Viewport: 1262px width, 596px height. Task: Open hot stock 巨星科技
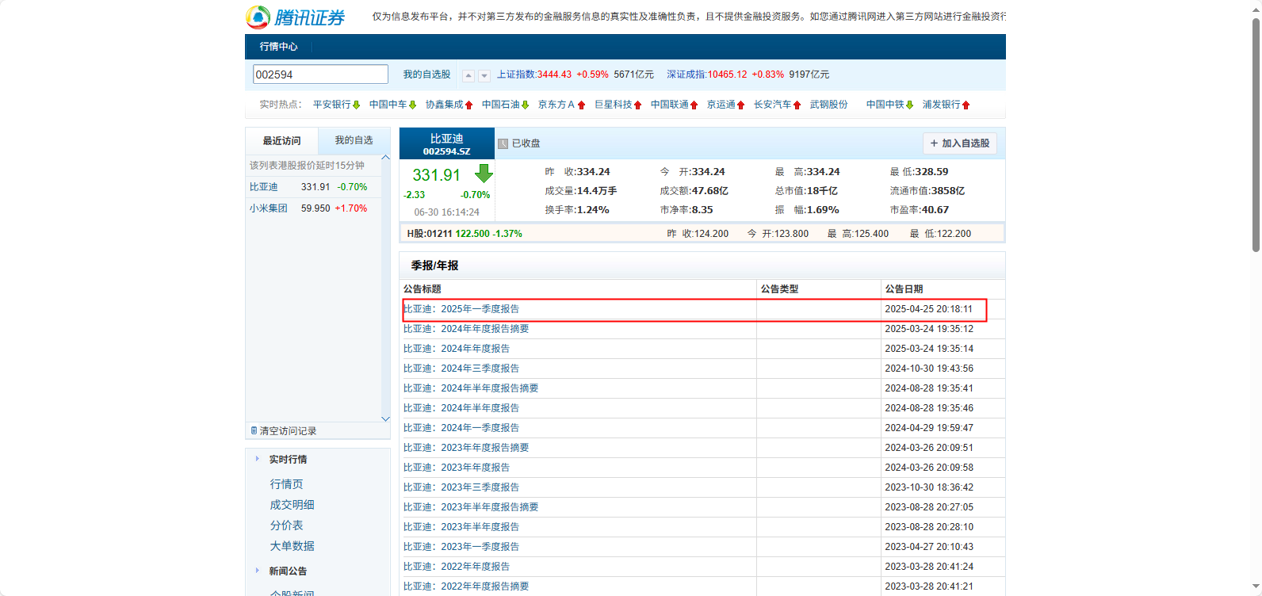click(613, 105)
